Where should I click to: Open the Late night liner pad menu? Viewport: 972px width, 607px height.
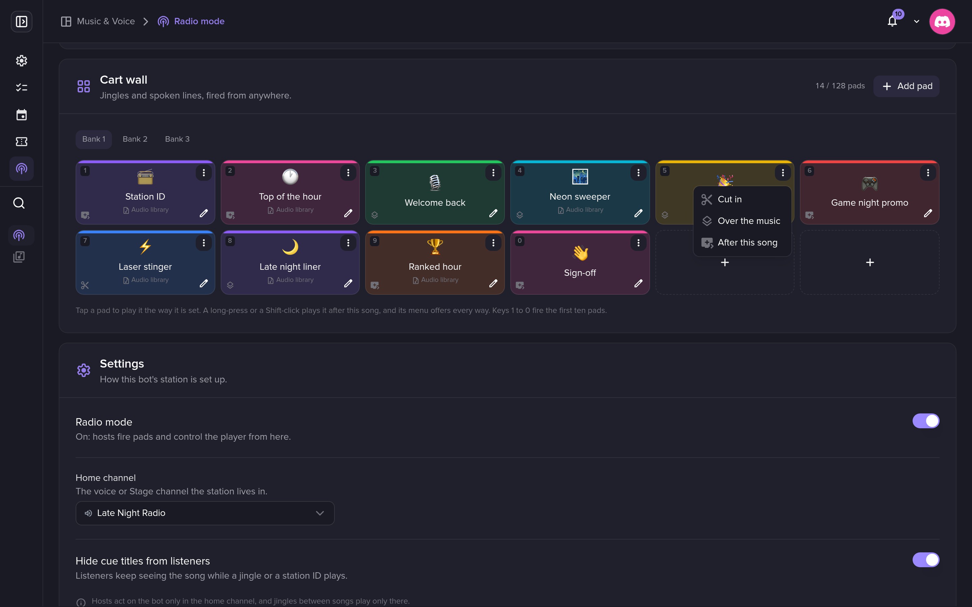click(348, 243)
